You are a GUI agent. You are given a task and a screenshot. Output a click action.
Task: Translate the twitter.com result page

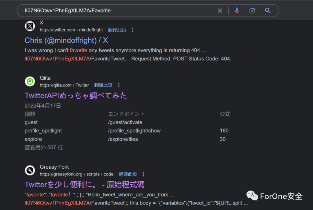117,30
